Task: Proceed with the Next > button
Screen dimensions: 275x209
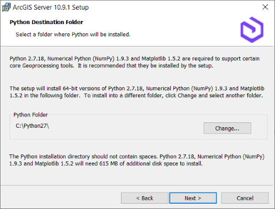Action: point(193,198)
